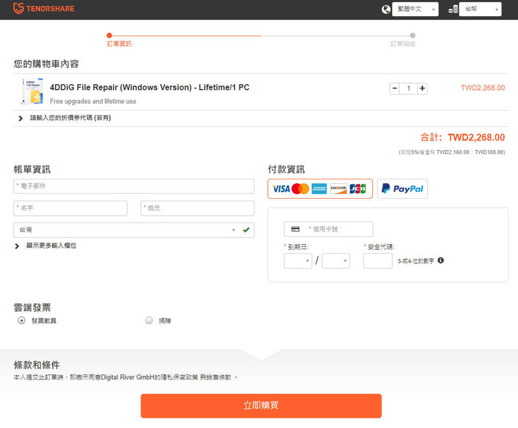Select the 捐贈 radio button

click(x=149, y=321)
